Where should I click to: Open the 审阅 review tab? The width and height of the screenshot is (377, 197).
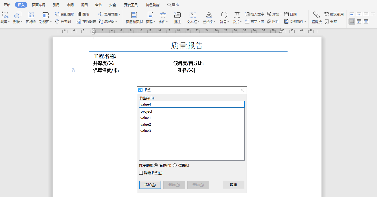[x=70, y=5]
